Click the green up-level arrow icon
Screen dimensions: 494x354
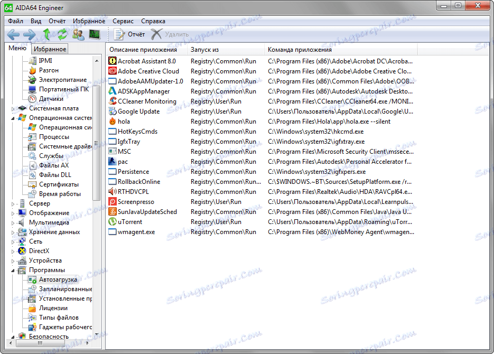coord(46,34)
